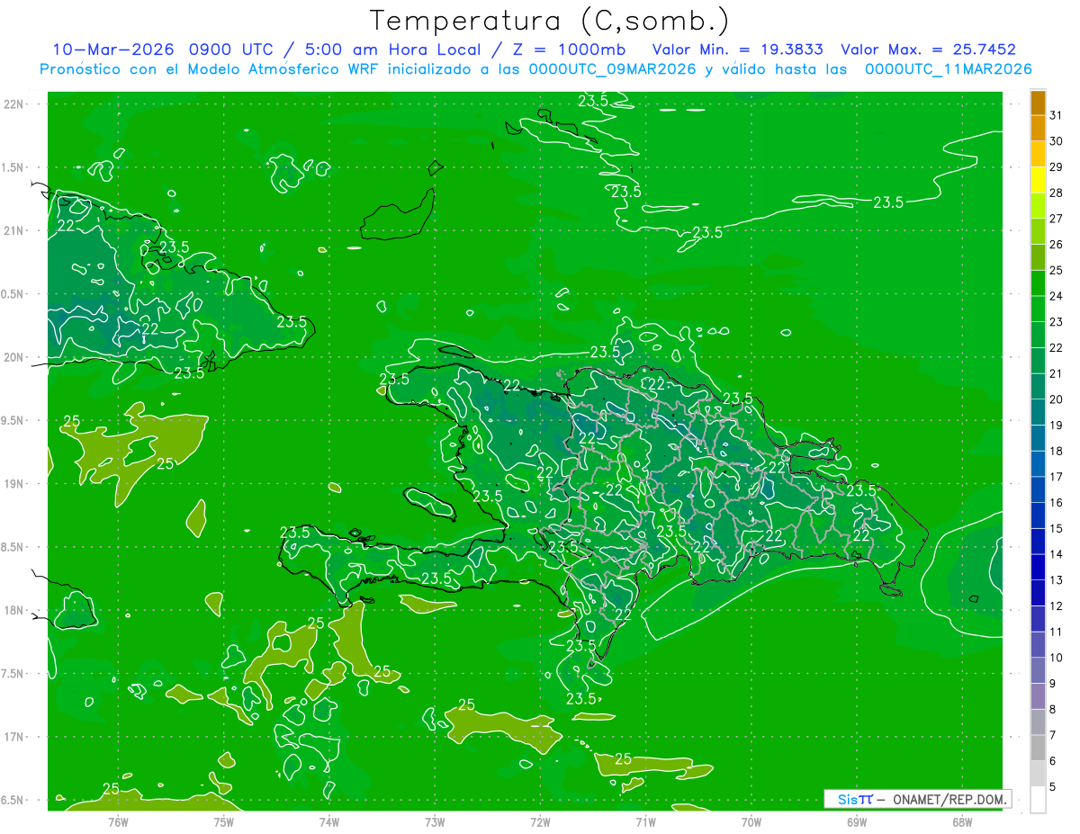This screenshot has width=1080, height=834.
Task: Click the '72W' longitude axis label
Action: pos(540,821)
